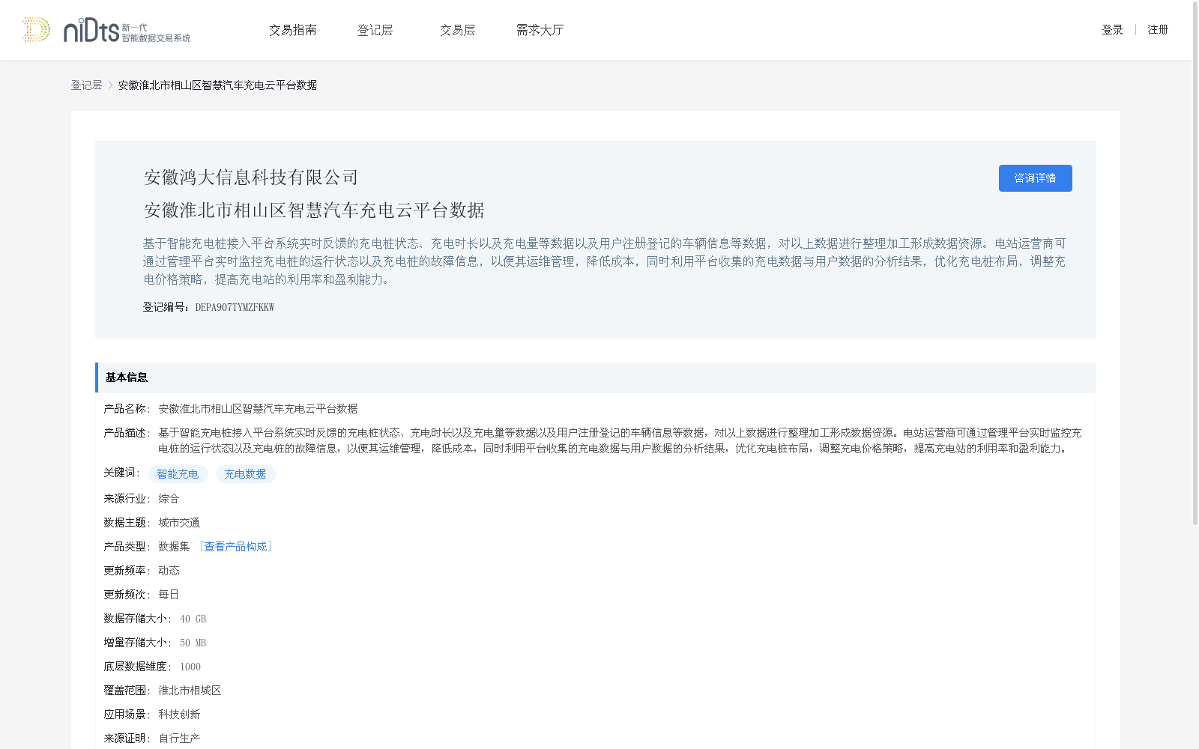
Task: Click the 来源证明 value 自行生产
Action: (179, 739)
